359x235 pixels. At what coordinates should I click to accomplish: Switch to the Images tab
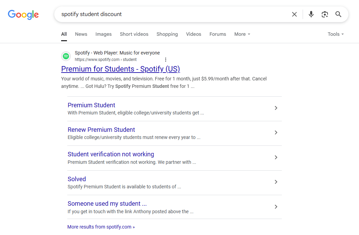point(103,34)
